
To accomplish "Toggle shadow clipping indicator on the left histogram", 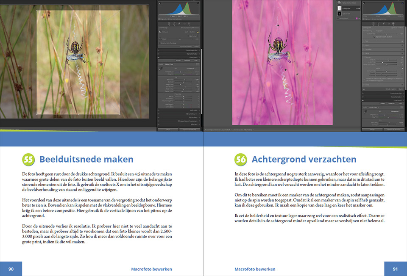I will tap(160, 3).
